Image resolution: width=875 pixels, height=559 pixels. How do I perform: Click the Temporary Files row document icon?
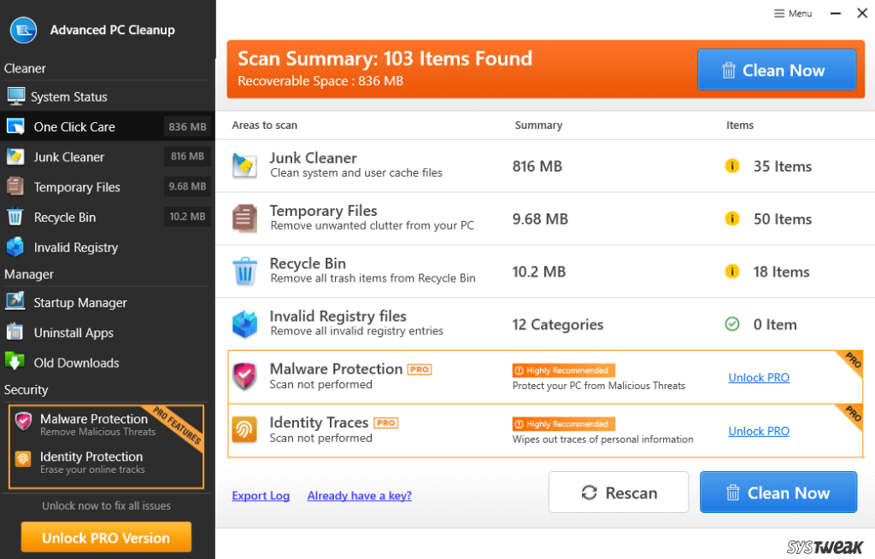[244, 218]
